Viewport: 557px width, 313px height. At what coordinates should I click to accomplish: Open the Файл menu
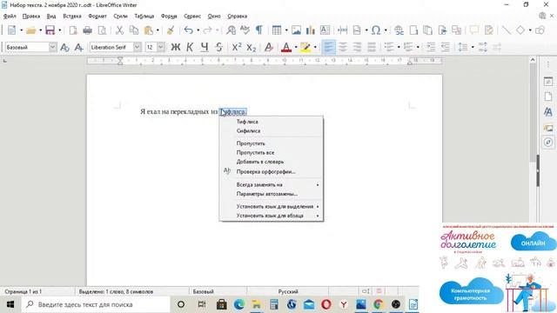pyautogui.click(x=10, y=16)
